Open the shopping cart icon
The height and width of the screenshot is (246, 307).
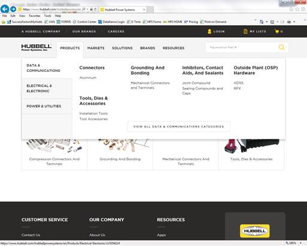pyautogui.click(x=276, y=31)
